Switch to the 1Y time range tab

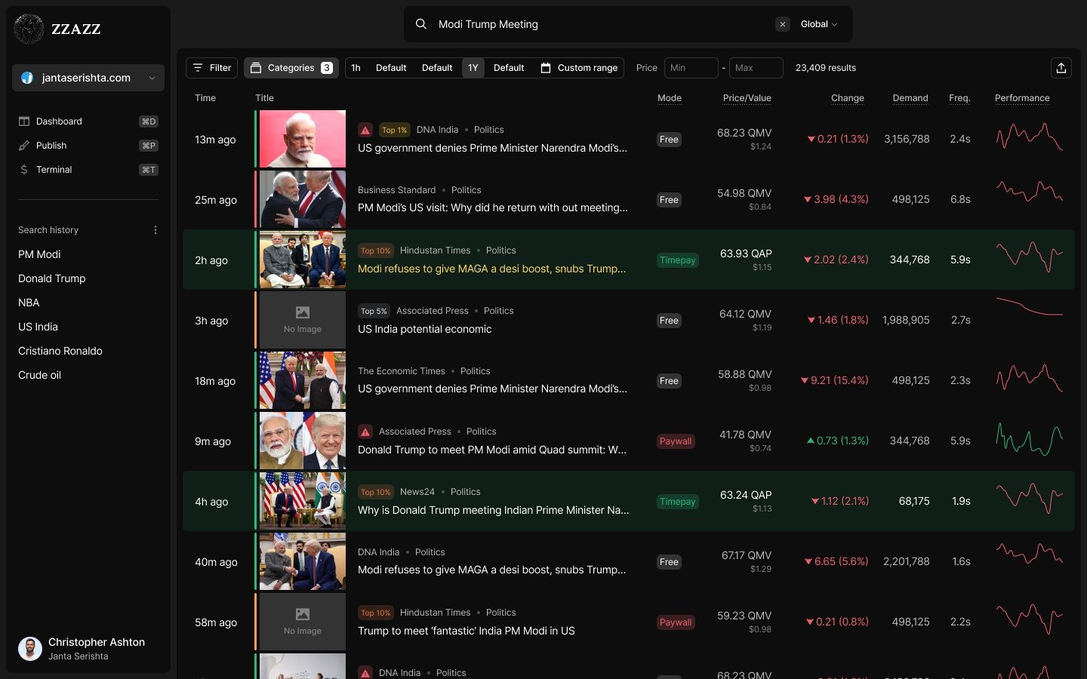[x=473, y=68]
